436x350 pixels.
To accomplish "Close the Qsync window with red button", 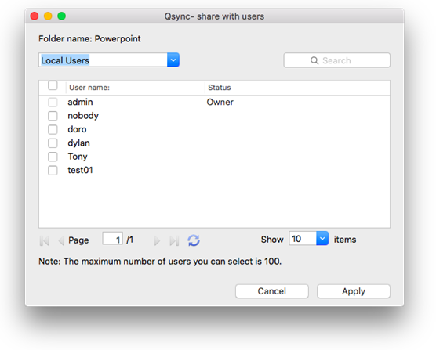I will (35, 16).
